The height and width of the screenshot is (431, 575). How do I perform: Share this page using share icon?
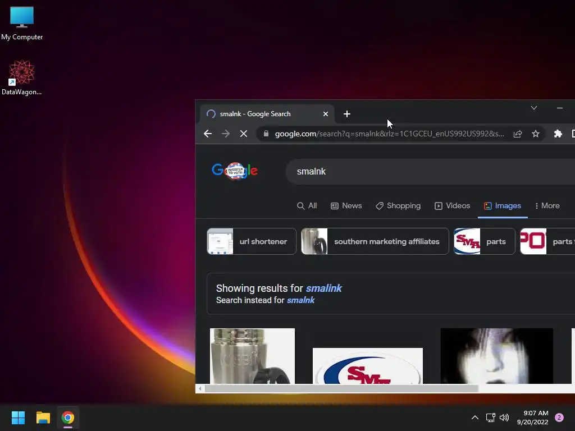pyautogui.click(x=517, y=134)
